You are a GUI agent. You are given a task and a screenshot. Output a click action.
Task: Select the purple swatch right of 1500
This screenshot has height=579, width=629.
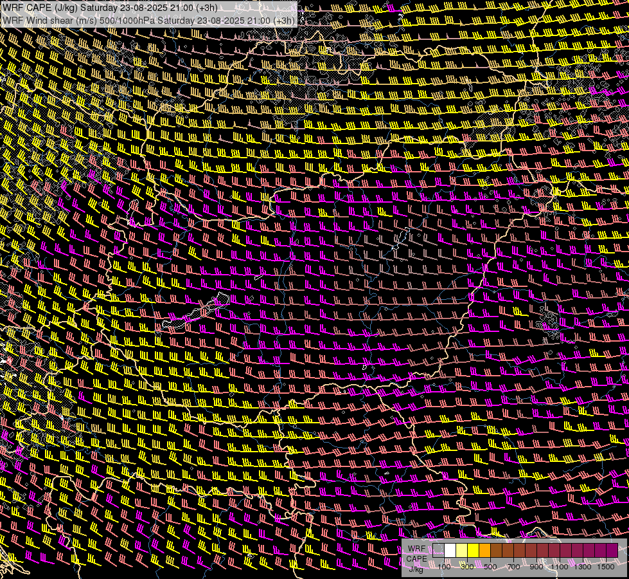coord(612,551)
